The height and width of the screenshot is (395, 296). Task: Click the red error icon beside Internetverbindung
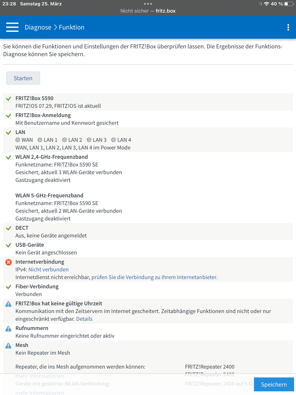point(9,262)
